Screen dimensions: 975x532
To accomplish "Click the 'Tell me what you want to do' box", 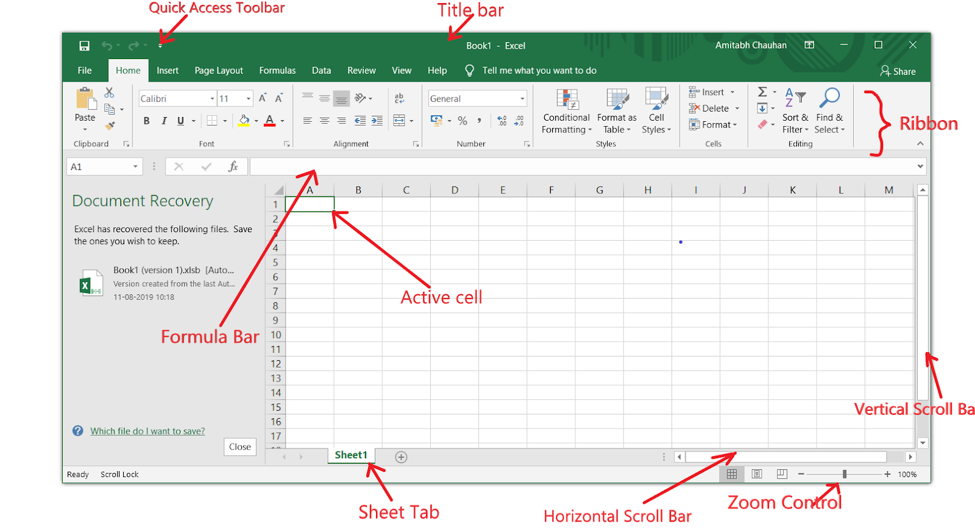I will tap(539, 71).
